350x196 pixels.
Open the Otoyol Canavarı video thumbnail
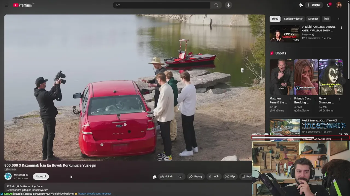pyautogui.click(x=285, y=34)
